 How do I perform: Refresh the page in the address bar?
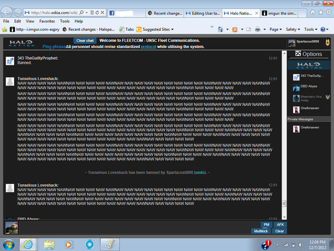tap(97, 13)
